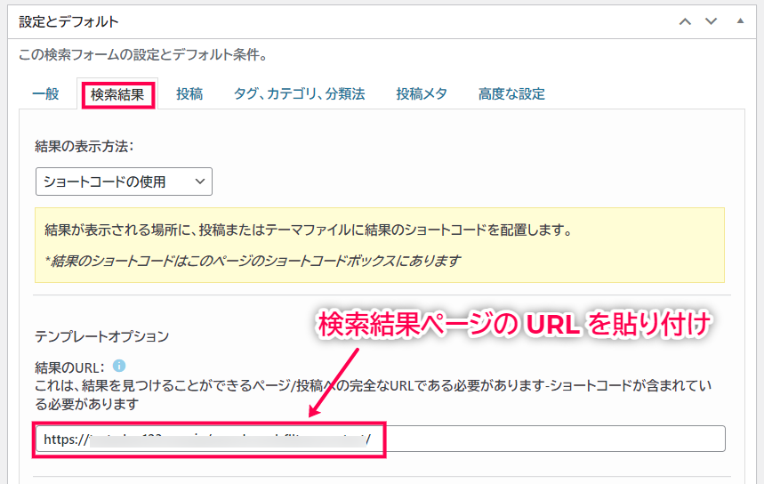Image resolution: width=764 pixels, height=484 pixels.
Task: Click the 設定とデフォルト panel title
Action: coord(68,22)
